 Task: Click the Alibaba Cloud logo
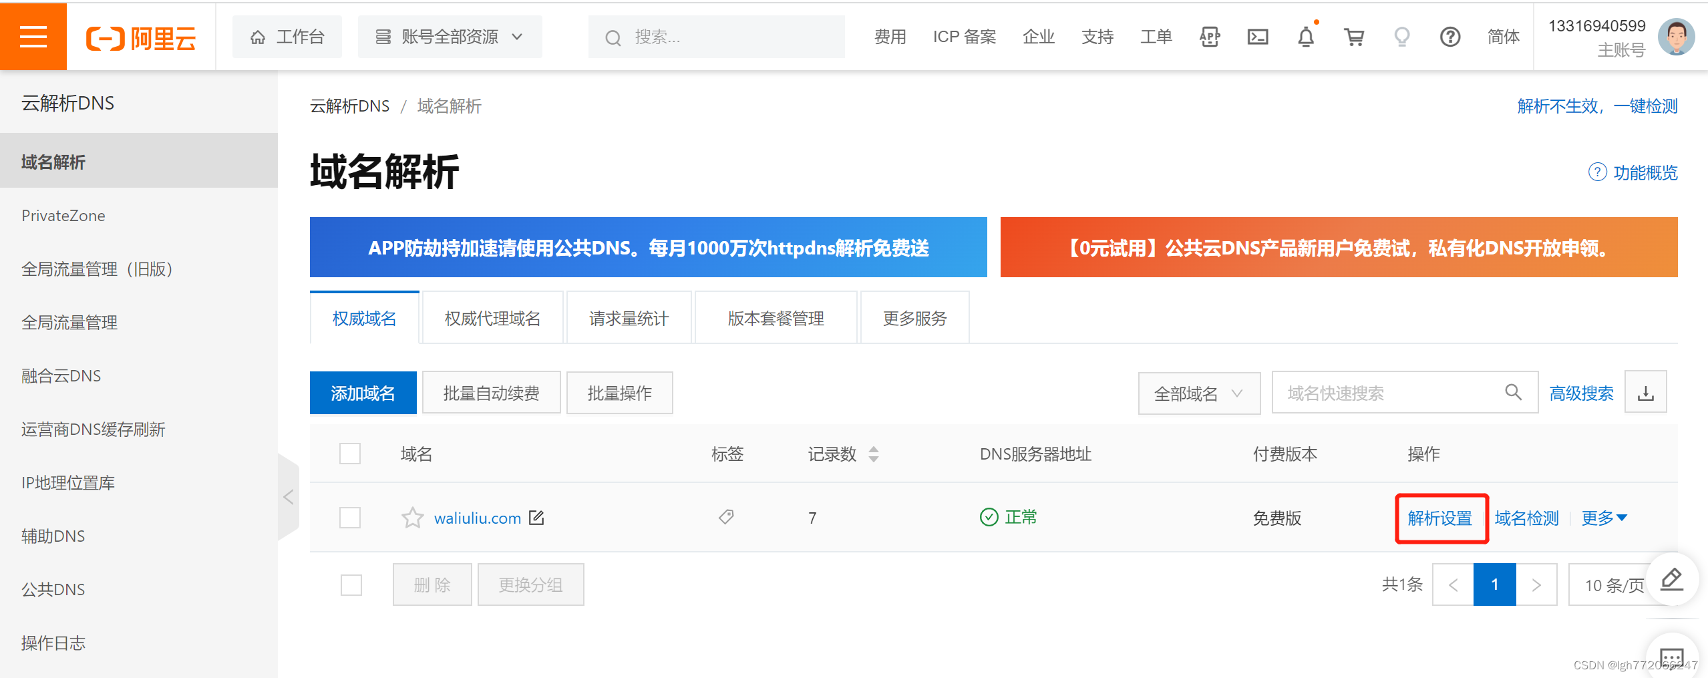(141, 38)
